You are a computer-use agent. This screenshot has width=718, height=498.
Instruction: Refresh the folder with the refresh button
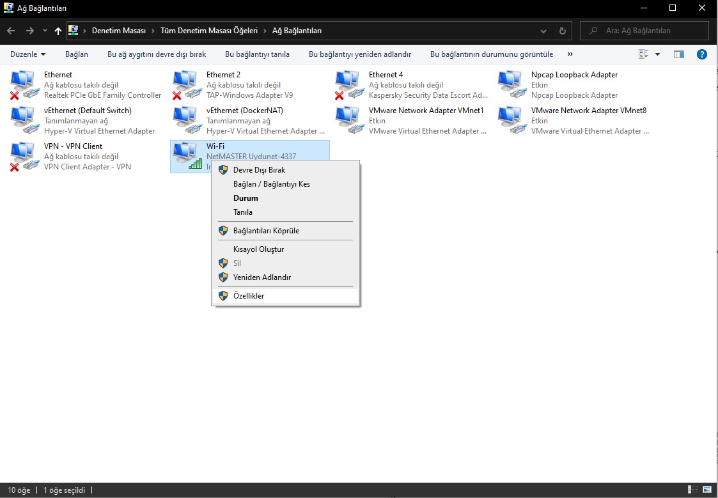pos(563,31)
